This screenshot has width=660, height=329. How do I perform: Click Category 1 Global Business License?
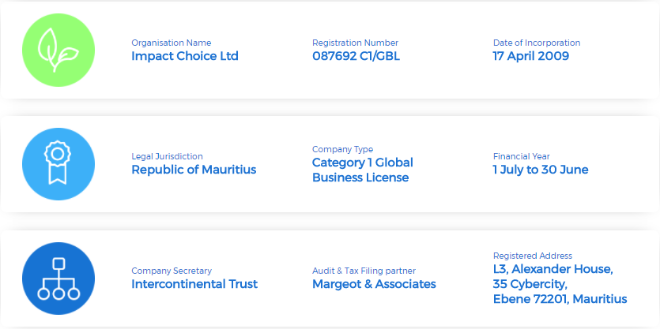point(362,170)
